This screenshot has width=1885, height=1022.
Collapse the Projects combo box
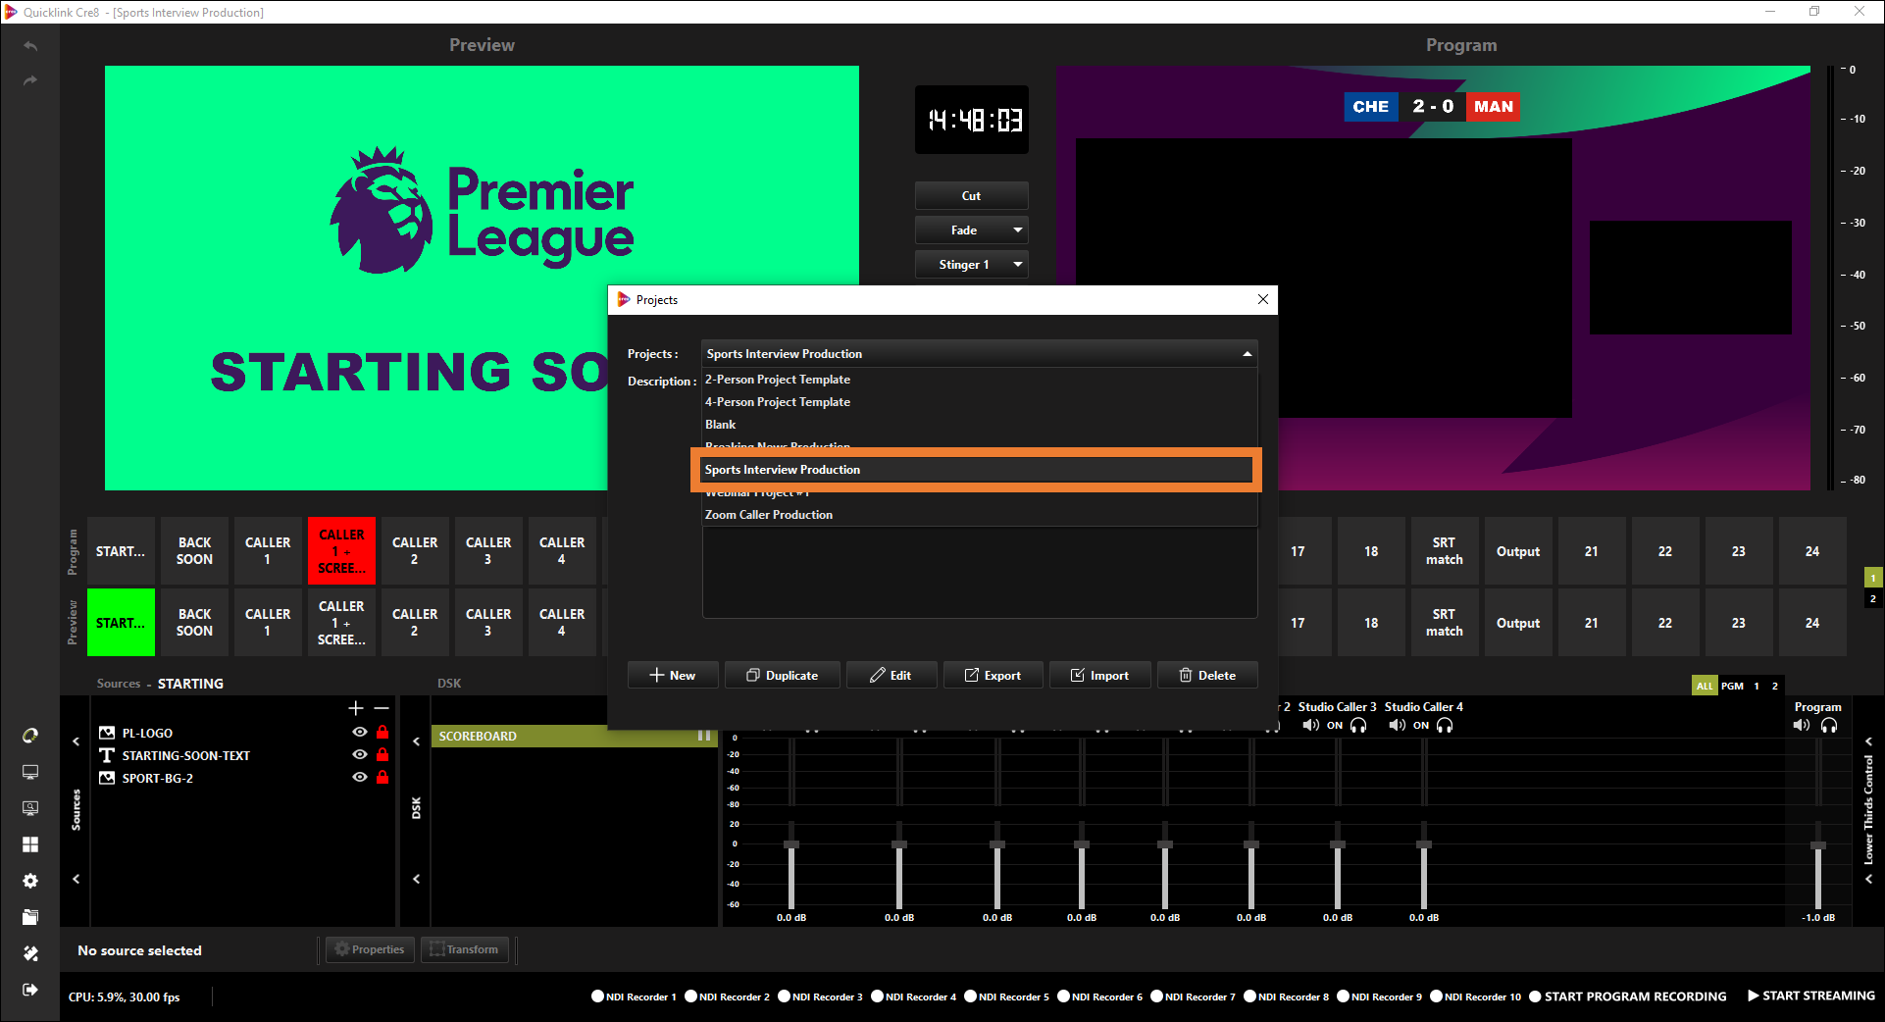point(1247,354)
